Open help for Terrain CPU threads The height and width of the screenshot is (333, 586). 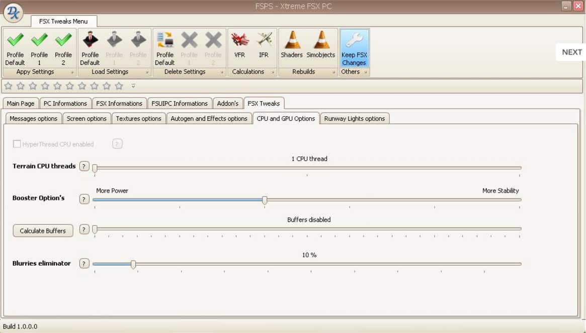coord(84,166)
